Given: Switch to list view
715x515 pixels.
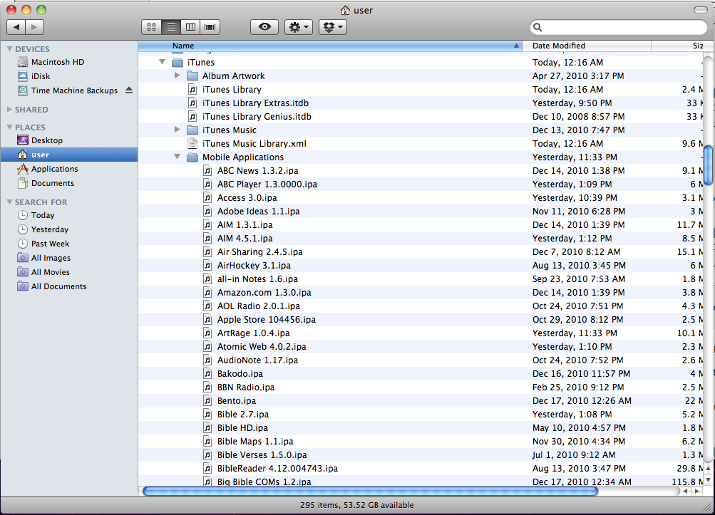Looking at the screenshot, I should tap(171, 27).
